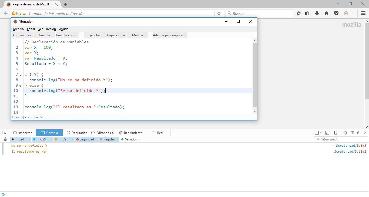Open devtools settings gear icon
This screenshot has width=369, height=197.
[345, 133]
